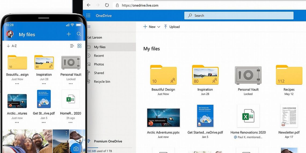Open Arctic...ntures file on phone
306x153 pixels.
point(17,101)
